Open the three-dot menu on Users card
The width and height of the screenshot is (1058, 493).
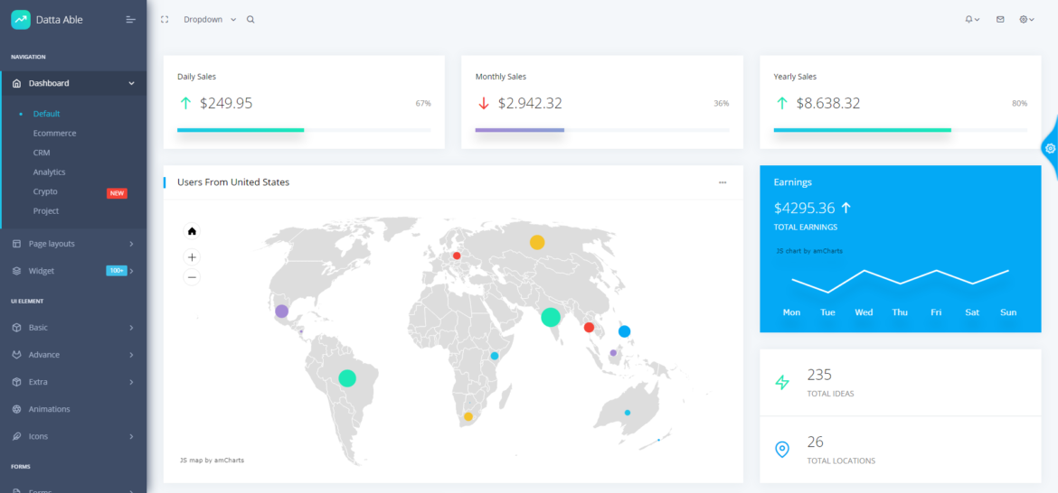pos(723,182)
